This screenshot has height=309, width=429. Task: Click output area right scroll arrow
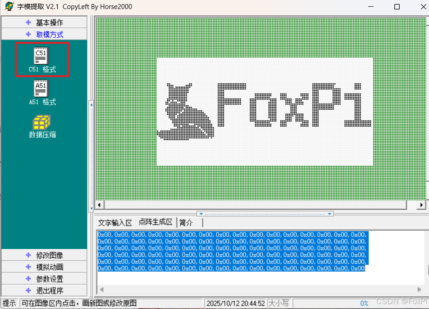pos(419,290)
